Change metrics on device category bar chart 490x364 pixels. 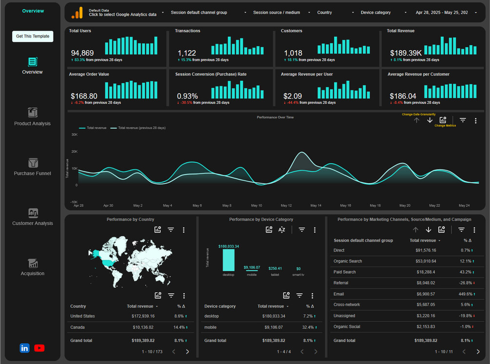[x=269, y=230]
